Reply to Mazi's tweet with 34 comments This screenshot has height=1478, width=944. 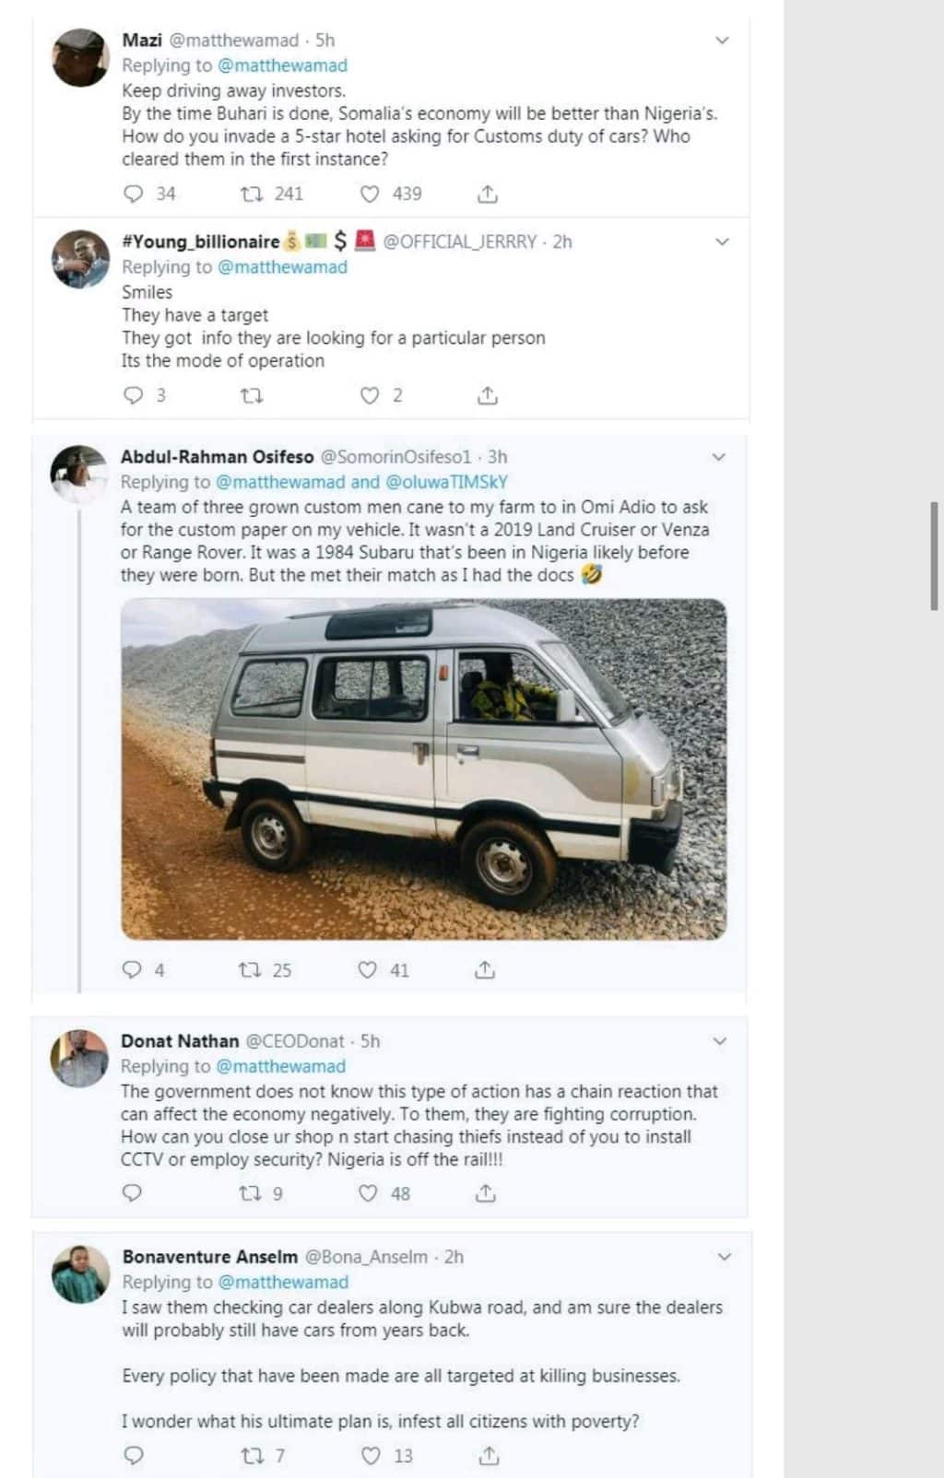(134, 194)
